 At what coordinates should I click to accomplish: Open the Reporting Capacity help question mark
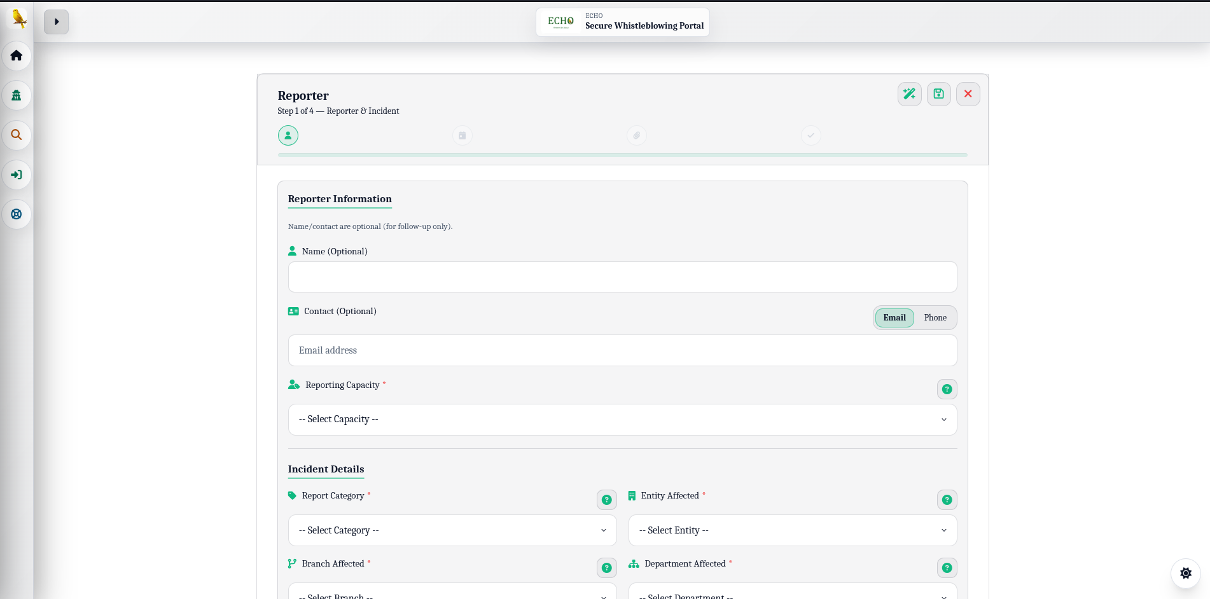click(x=947, y=389)
